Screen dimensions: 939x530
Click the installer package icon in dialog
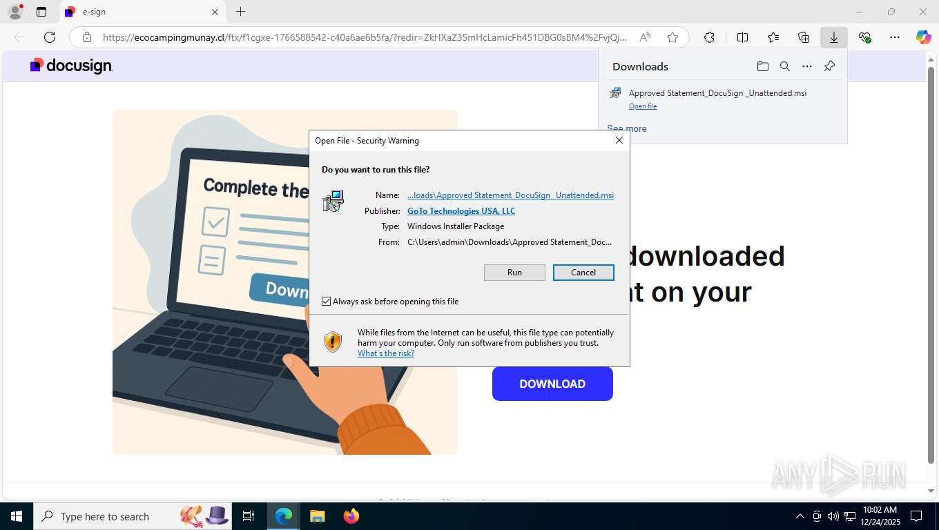point(333,201)
